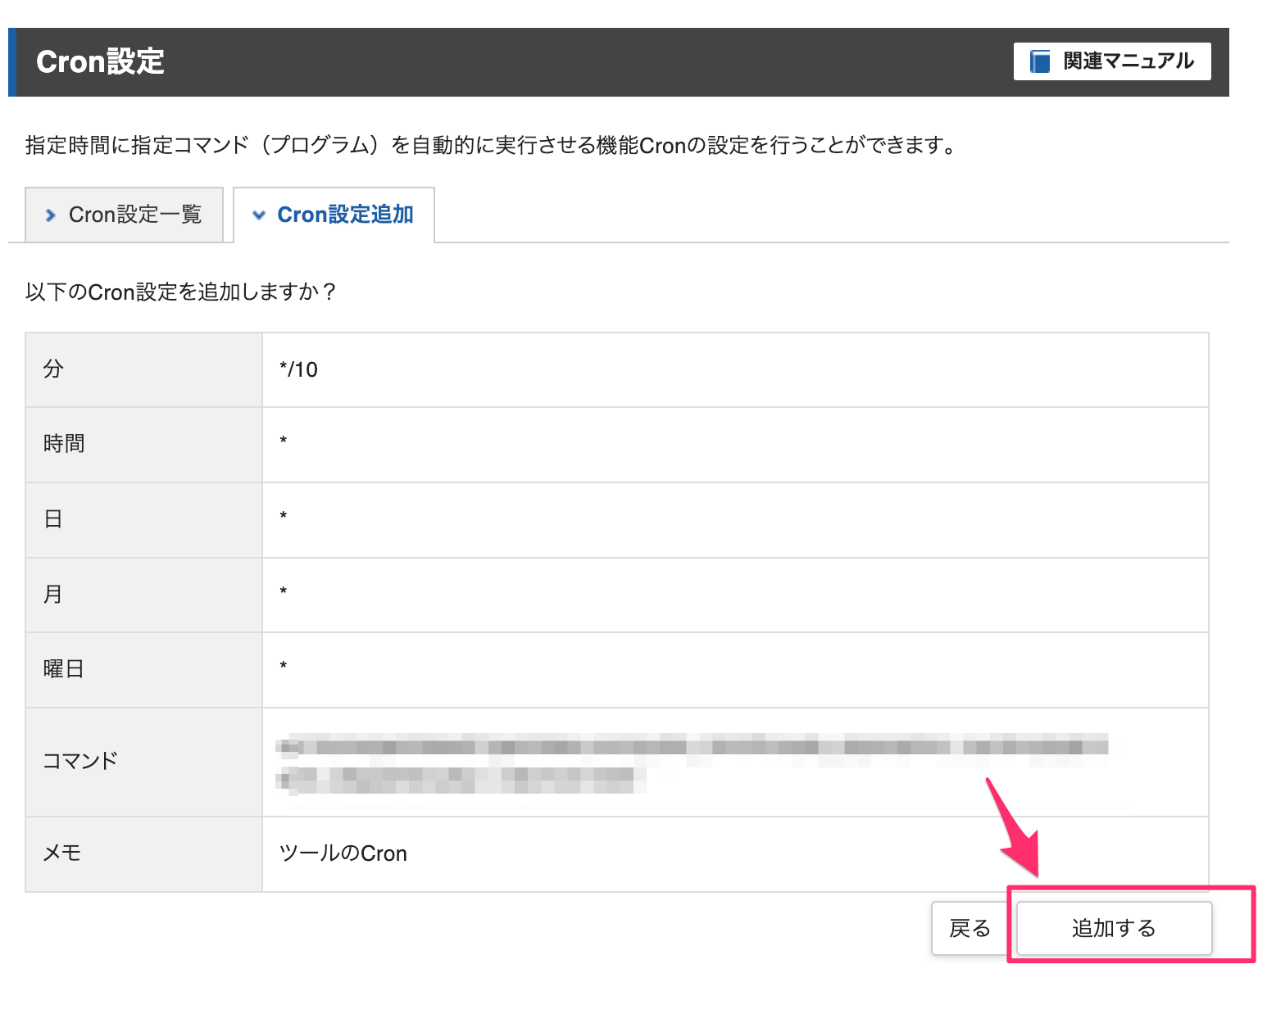Select the ツールのCron memo value
Image resolution: width=1267 pixels, height=1032 pixels.
tap(343, 853)
